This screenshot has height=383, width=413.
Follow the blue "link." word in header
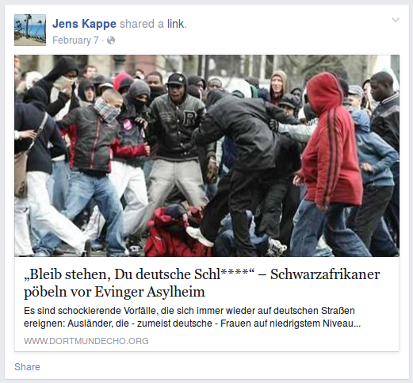pyautogui.click(x=177, y=24)
